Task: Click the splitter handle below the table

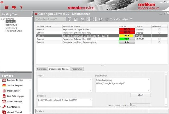Action: (103, 65)
